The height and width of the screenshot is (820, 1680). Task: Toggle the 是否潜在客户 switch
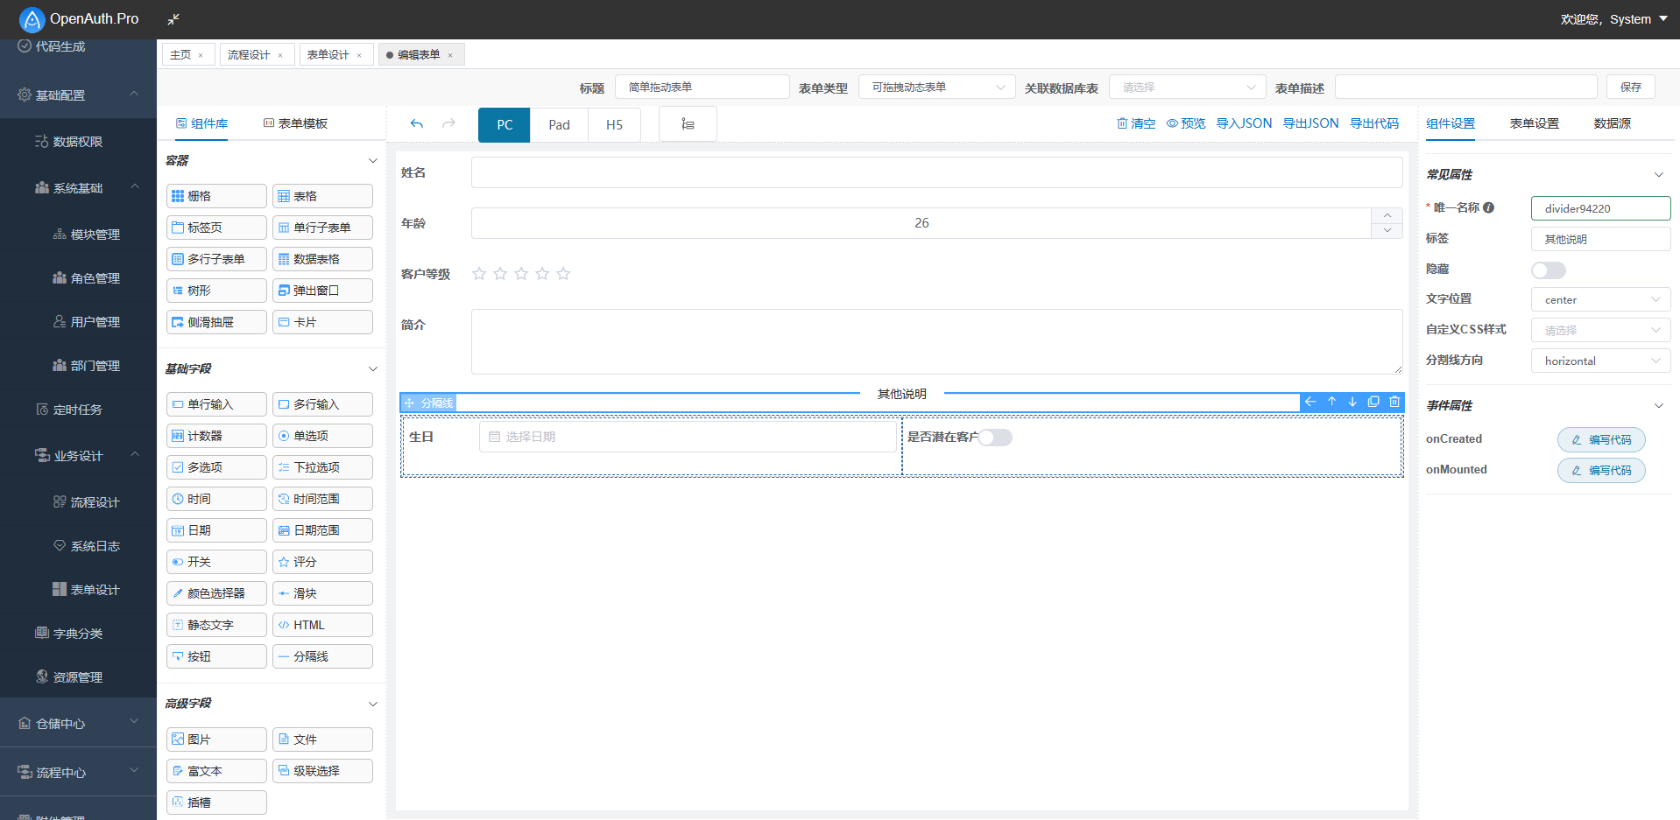(x=995, y=438)
